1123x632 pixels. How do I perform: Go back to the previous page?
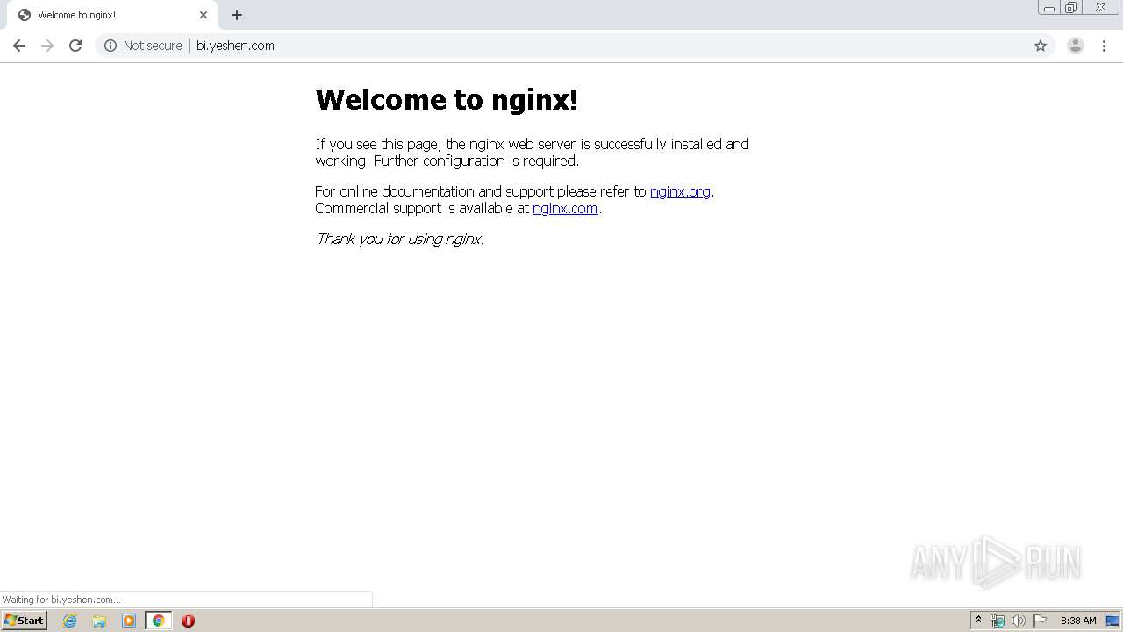coord(19,46)
